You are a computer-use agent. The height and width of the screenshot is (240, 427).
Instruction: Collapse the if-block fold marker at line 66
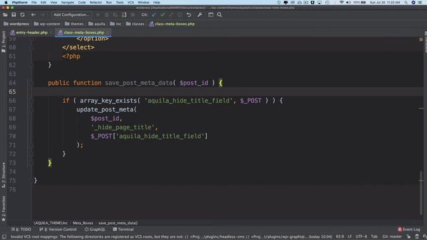tap(31, 101)
